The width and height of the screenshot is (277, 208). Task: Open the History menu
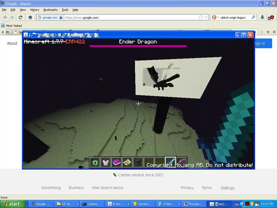point(34,10)
